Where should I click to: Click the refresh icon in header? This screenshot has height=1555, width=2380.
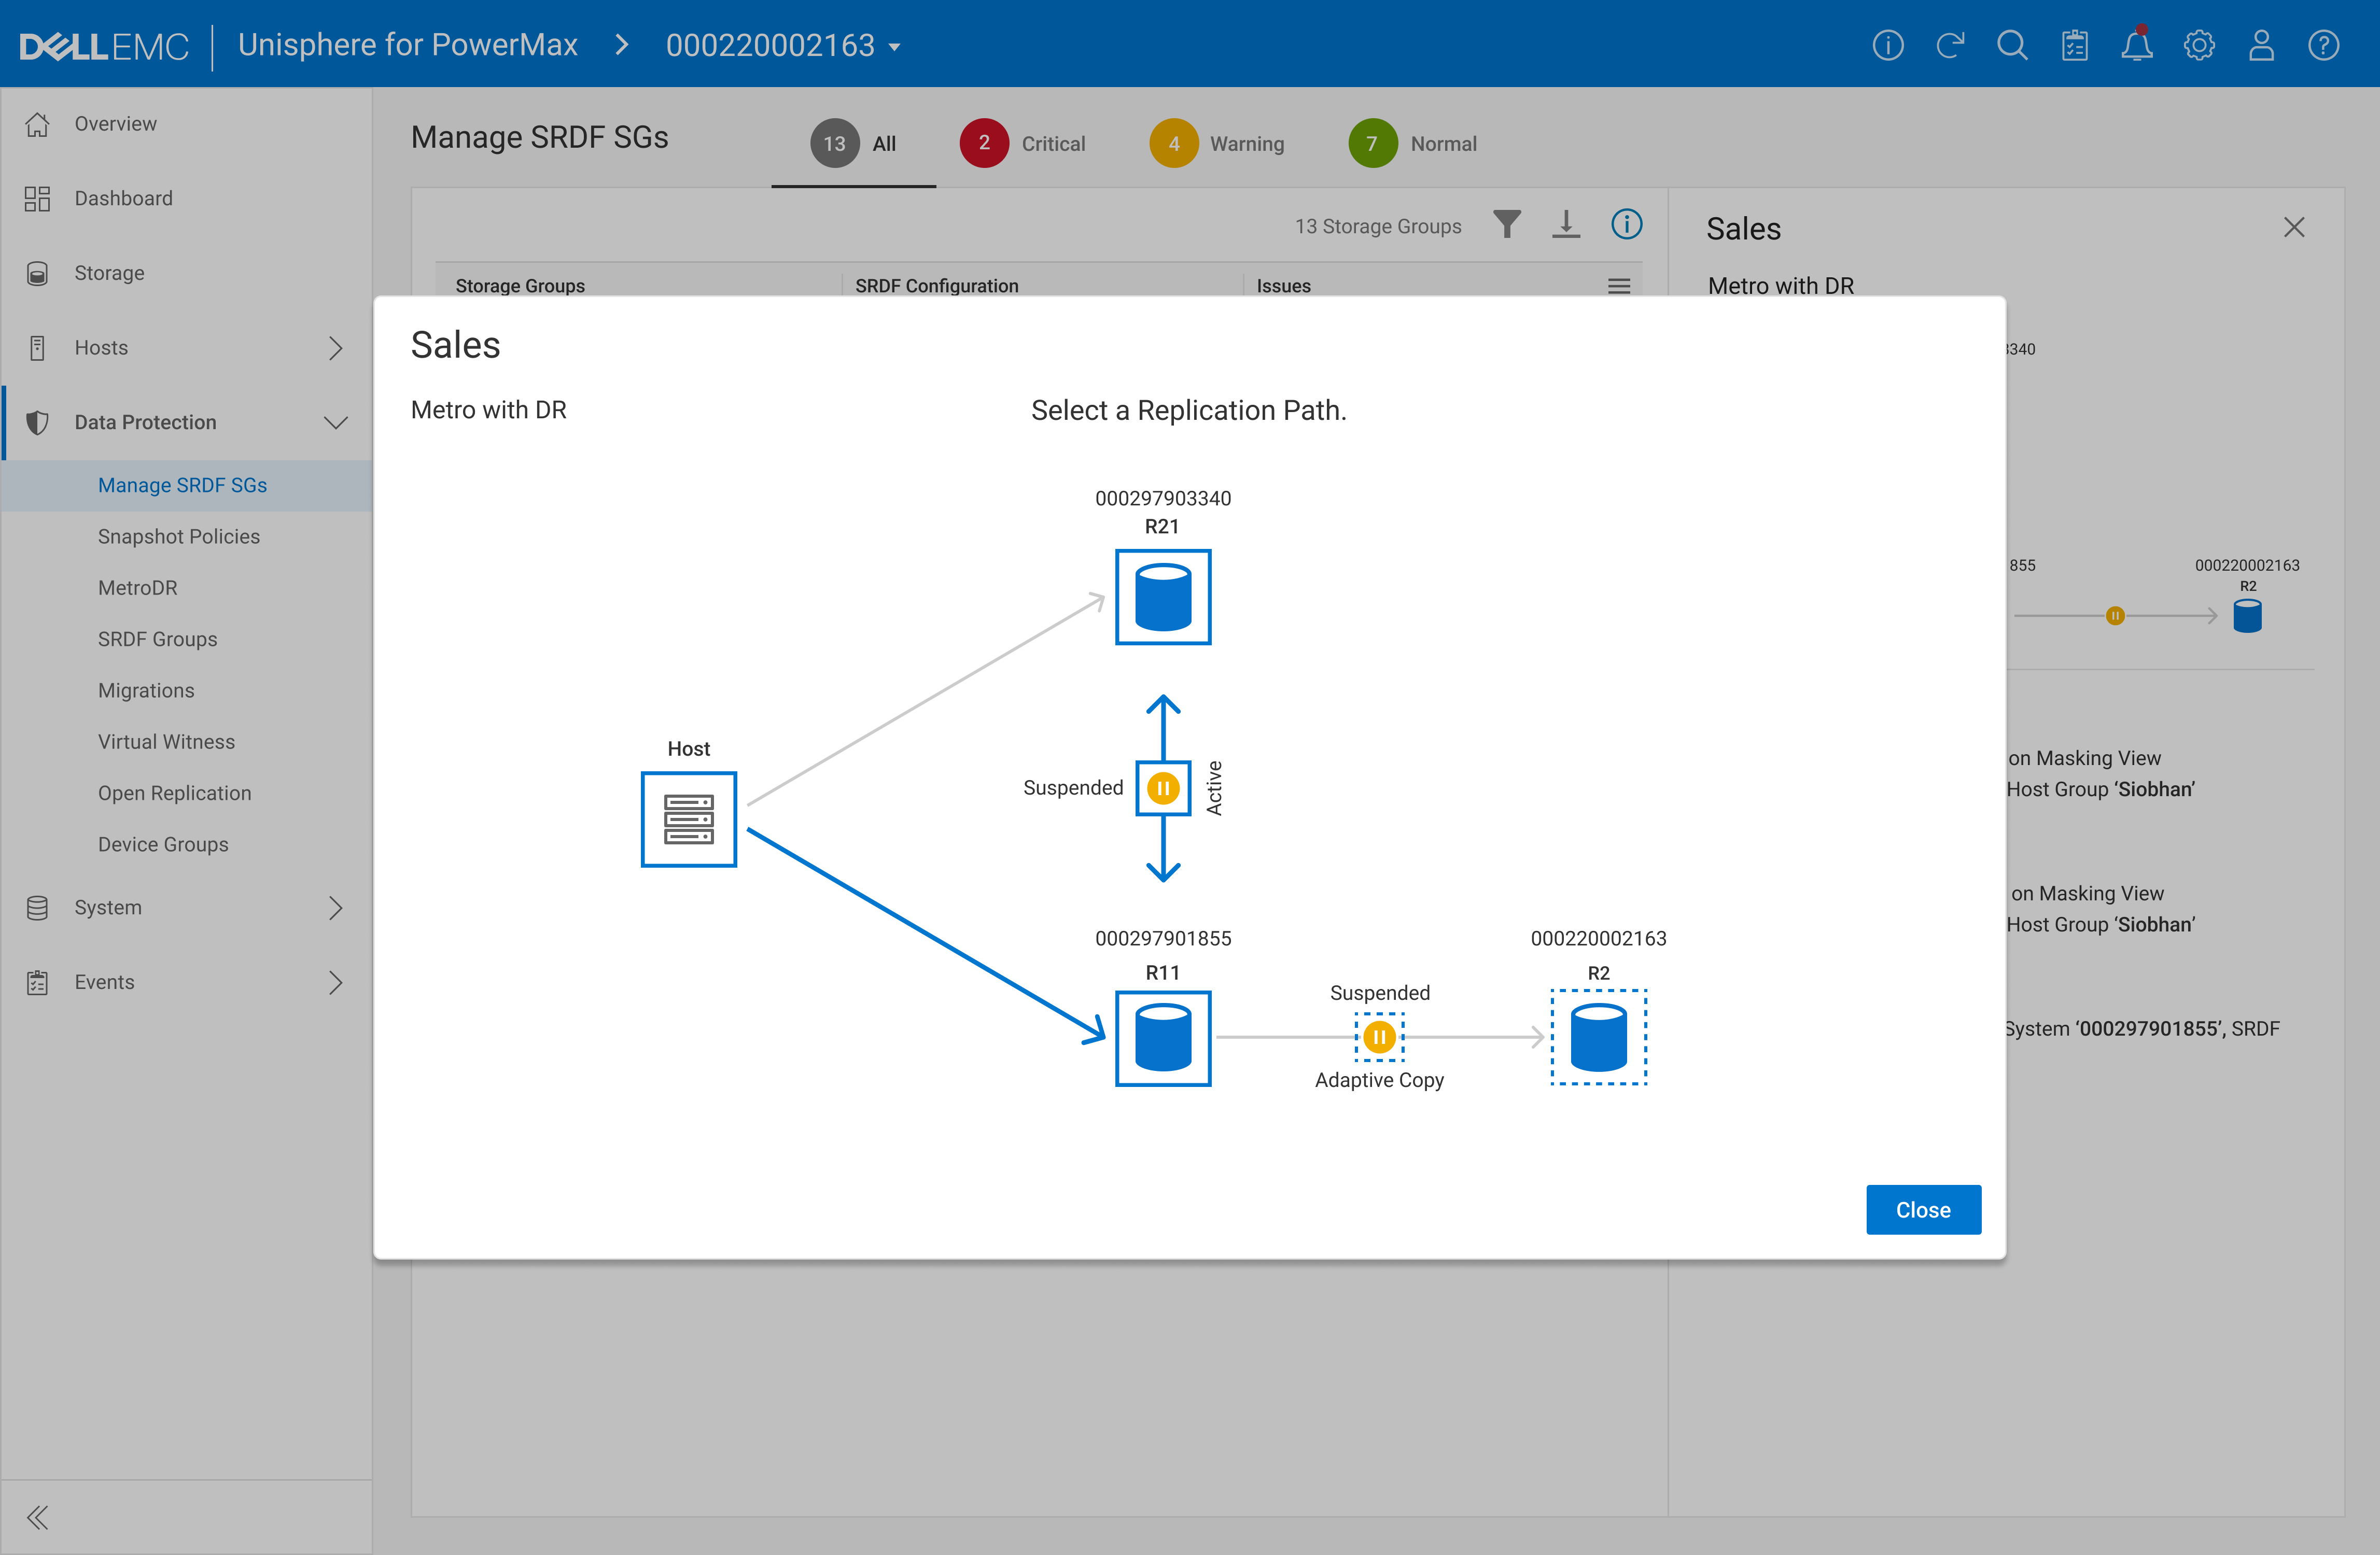point(1949,46)
